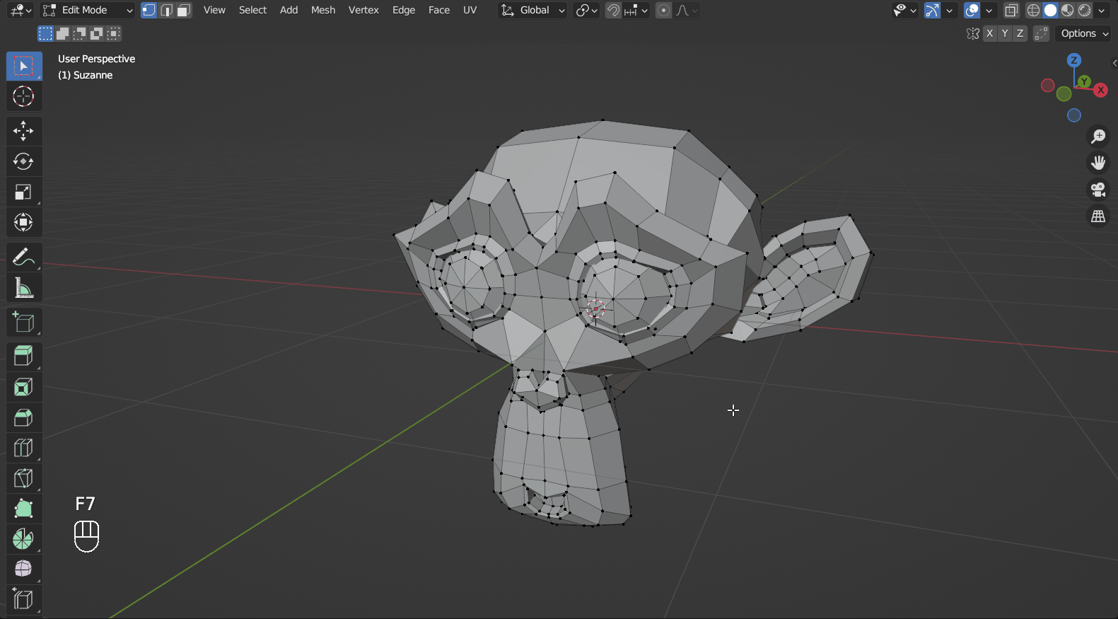Open the snapping options dropdown
The width and height of the screenshot is (1118, 619).
636,10
